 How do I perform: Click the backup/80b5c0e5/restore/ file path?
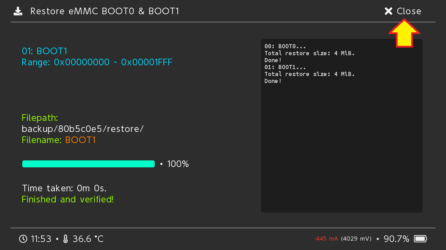point(83,129)
